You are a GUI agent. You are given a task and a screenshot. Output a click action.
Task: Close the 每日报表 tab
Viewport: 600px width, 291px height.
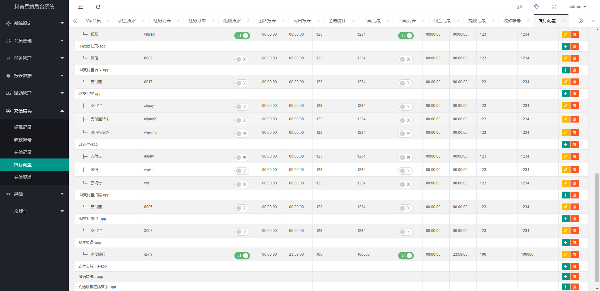[x=318, y=21]
